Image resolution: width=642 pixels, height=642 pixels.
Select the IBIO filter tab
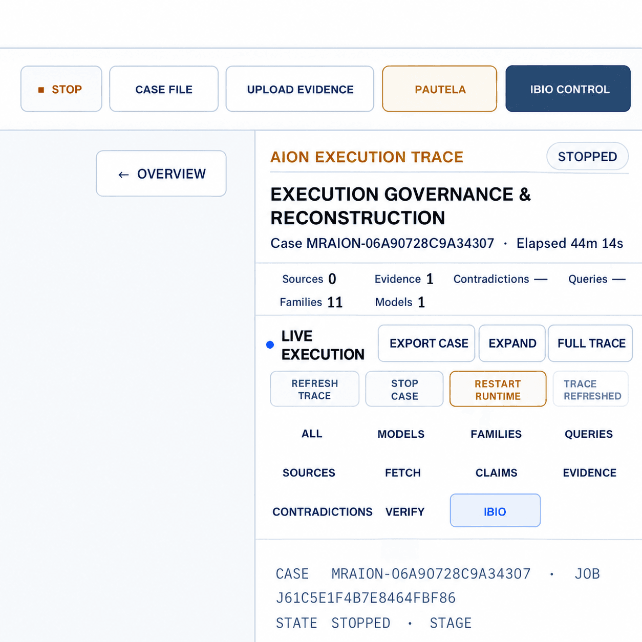(x=495, y=510)
